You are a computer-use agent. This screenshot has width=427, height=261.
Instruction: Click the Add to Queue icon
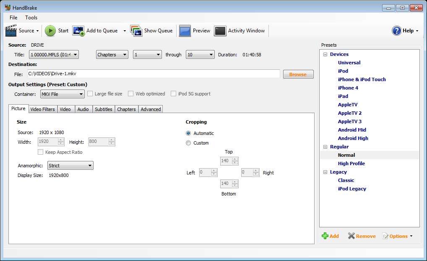pos(78,31)
